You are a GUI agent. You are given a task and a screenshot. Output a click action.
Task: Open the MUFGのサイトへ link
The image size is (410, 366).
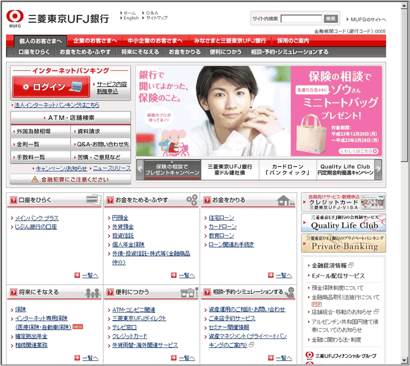pos(368,20)
